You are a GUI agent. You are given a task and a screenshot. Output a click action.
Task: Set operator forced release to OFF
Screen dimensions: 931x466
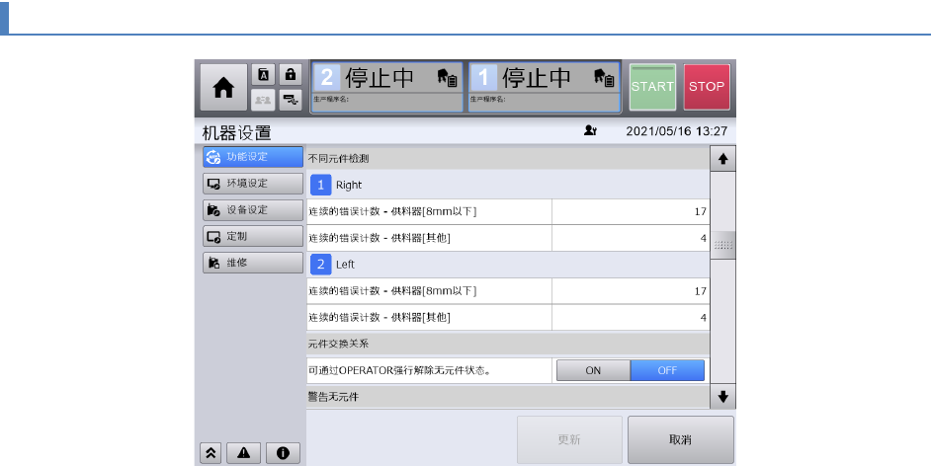pyautogui.click(x=667, y=370)
